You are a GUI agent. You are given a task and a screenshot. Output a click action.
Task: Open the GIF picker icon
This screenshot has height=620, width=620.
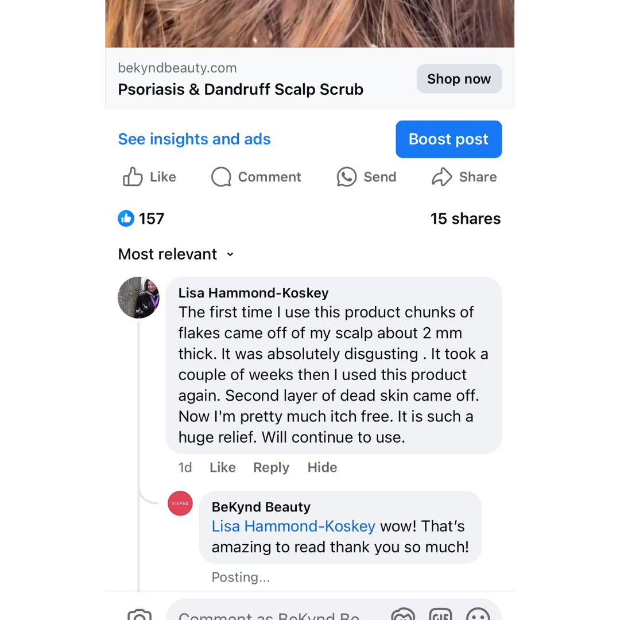440,615
